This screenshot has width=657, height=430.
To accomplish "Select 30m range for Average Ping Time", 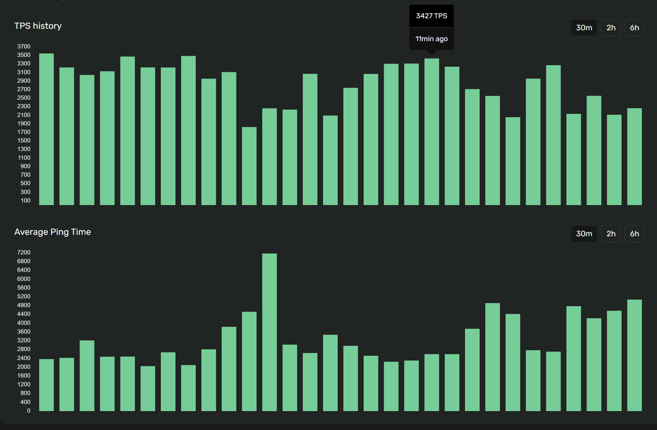I will pos(584,234).
